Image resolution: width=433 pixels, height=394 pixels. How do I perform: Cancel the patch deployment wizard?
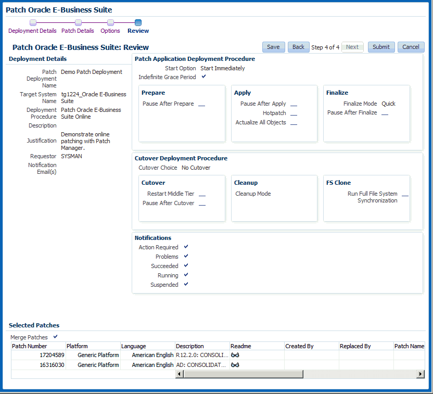coord(411,47)
